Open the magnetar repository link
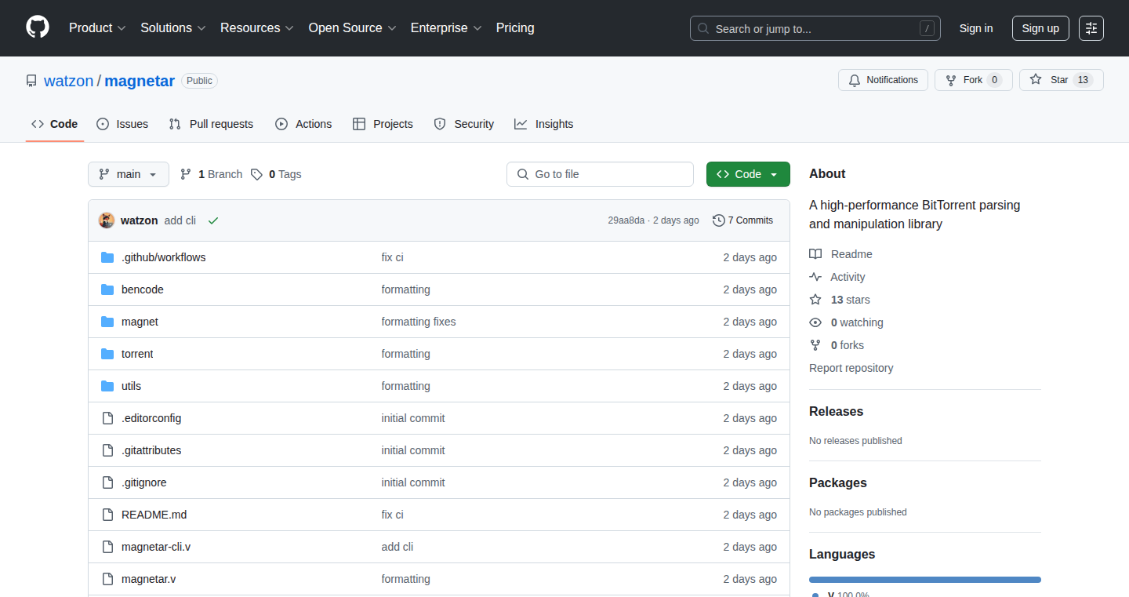1129x597 pixels. [140, 81]
